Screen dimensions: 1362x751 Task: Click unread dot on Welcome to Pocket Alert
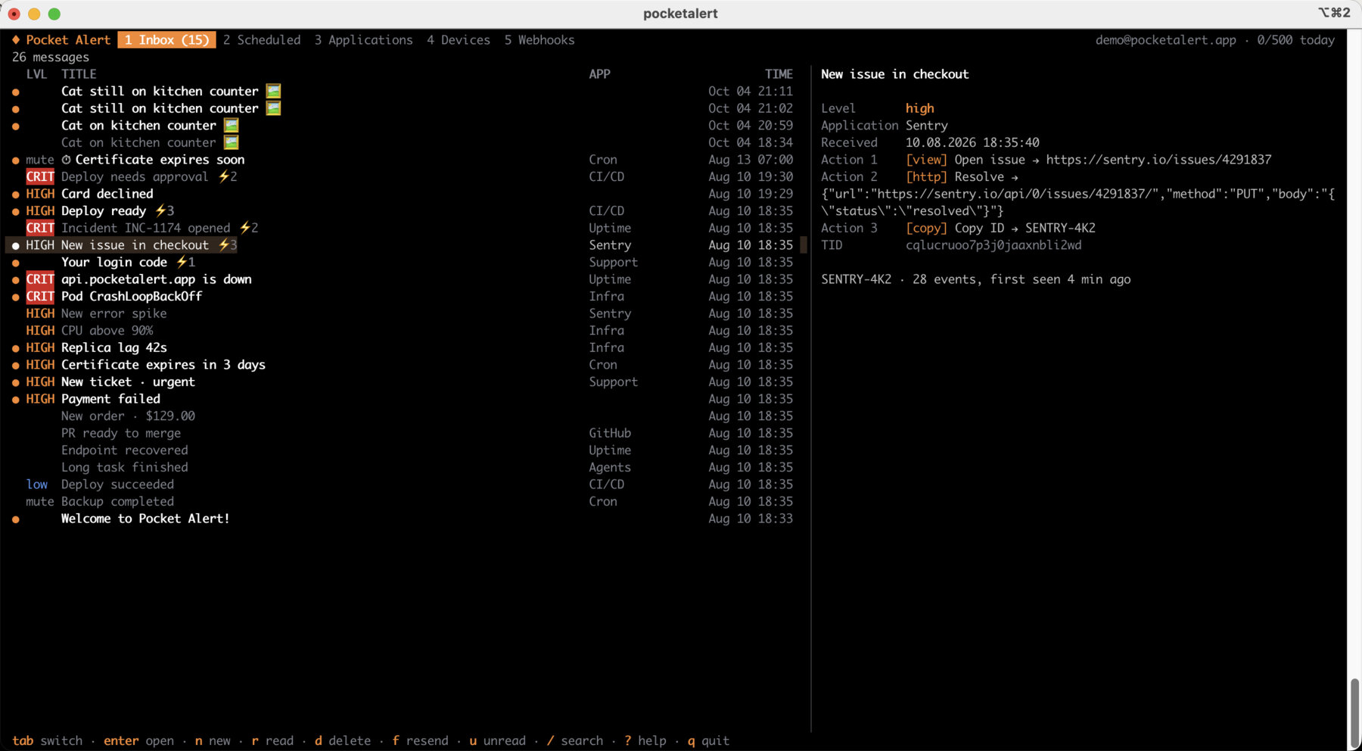[x=16, y=519]
